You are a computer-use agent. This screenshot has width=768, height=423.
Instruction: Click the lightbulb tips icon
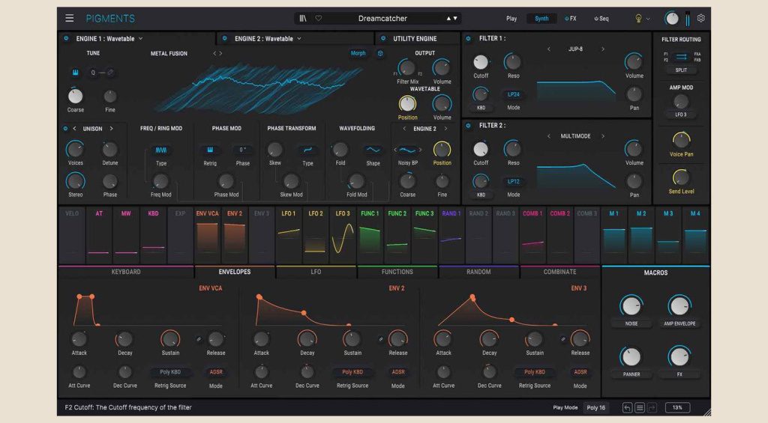pyautogui.click(x=638, y=19)
